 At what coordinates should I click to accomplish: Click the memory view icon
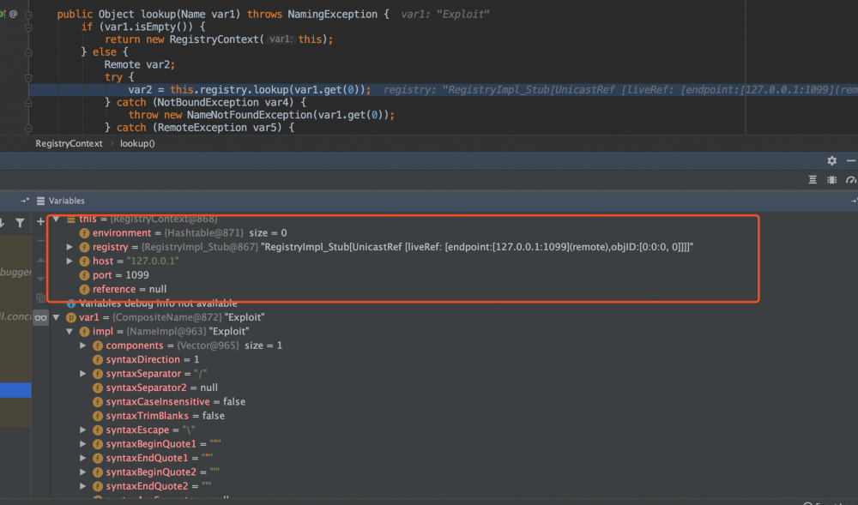coord(831,180)
